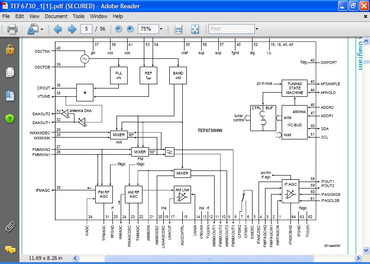
Task: Click the AFSAMPLE pin label
Action: (330, 84)
